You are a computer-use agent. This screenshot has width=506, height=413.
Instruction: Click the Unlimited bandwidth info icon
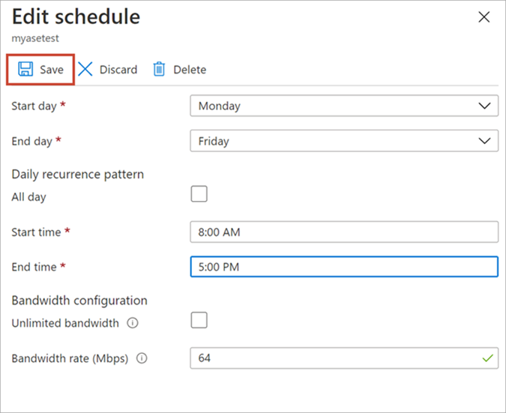pos(133,323)
